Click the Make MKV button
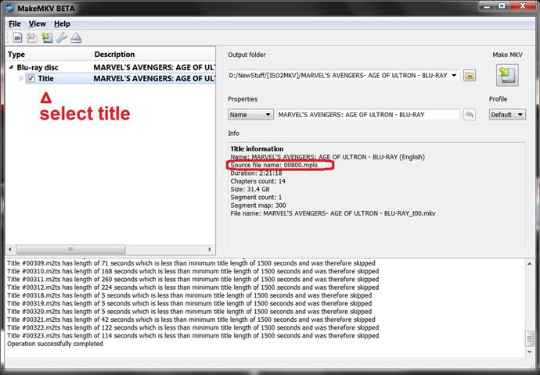540x375 pixels. (507, 75)
